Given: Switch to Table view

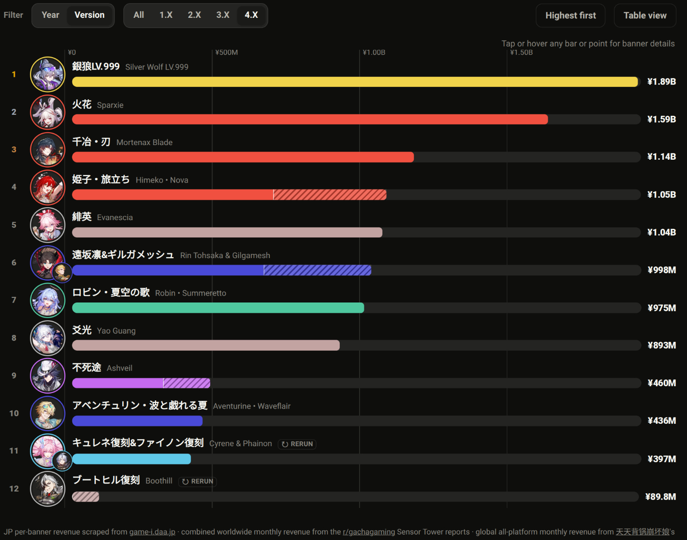Looking at the screenshot, I should pos(645,16).
